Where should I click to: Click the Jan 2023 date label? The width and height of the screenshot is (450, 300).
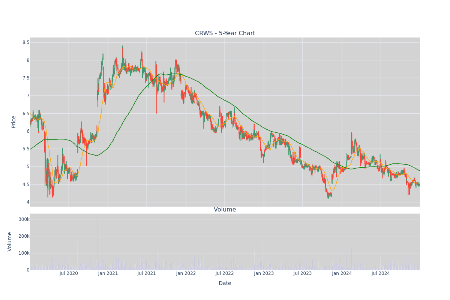(x=264, y=273)
